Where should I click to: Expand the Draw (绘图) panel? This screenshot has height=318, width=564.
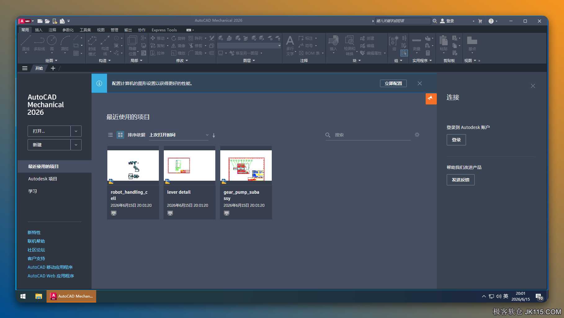51,60
